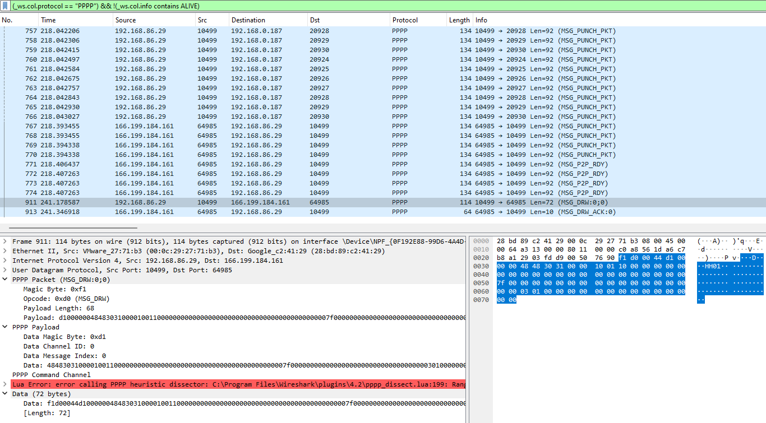
Task: Collapse the Data (72 bytes) section
Action: click(x=6, y=394)
